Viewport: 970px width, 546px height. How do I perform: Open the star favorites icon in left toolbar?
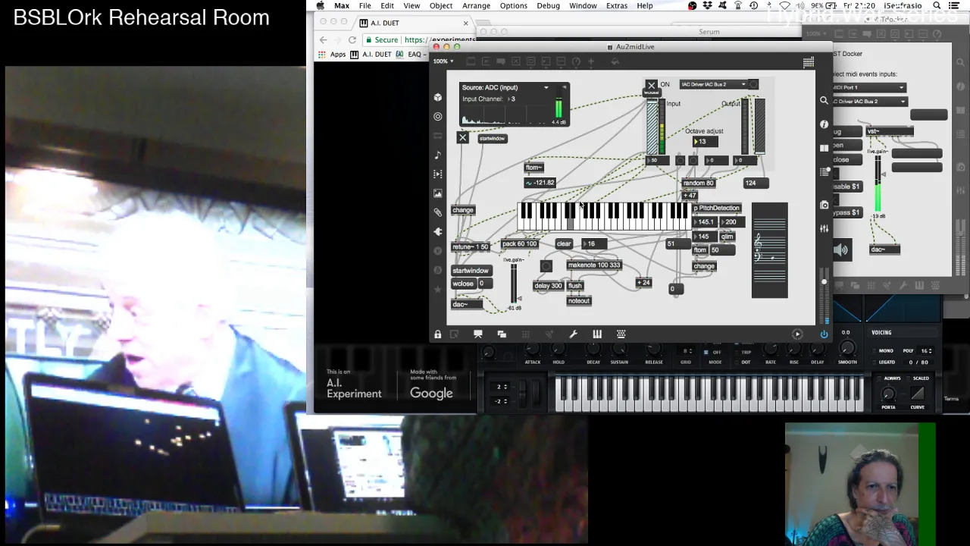(438, 289)
